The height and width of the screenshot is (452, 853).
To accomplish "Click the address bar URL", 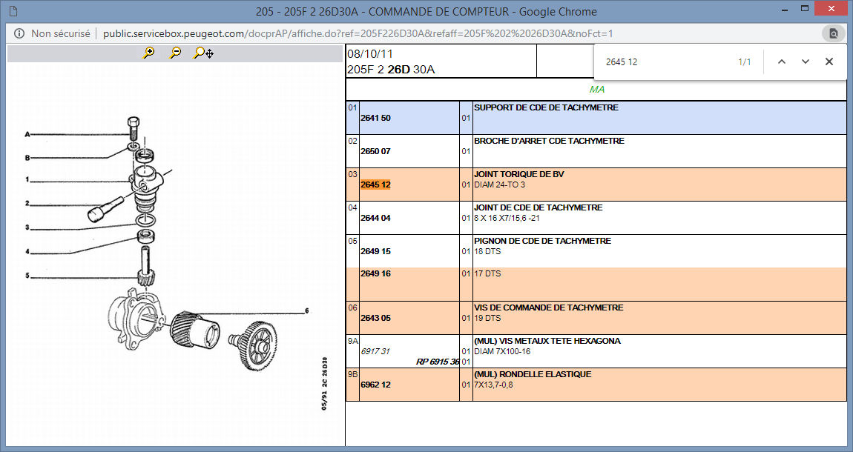I will (x=358, y=33).
